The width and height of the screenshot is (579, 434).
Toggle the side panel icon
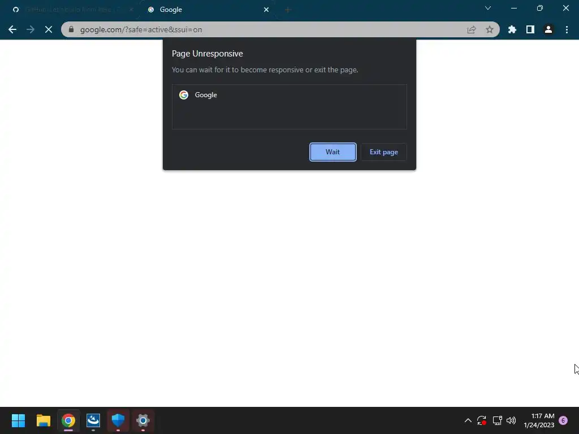pos(530,29)
